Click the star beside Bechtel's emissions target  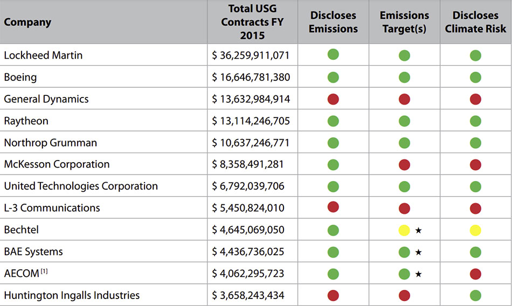click(x=419, y=231)
